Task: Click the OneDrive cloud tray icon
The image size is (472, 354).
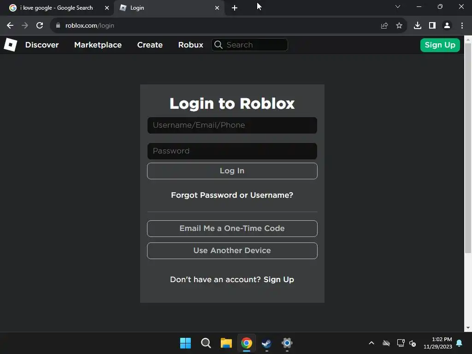Action: pyautogui.click(x=386, y=343)
